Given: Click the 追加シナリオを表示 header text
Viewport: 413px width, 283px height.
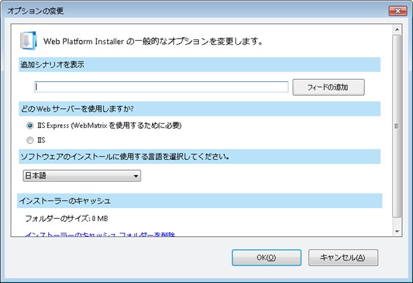Looking at the screenshot, I should (x=52, y=65).
